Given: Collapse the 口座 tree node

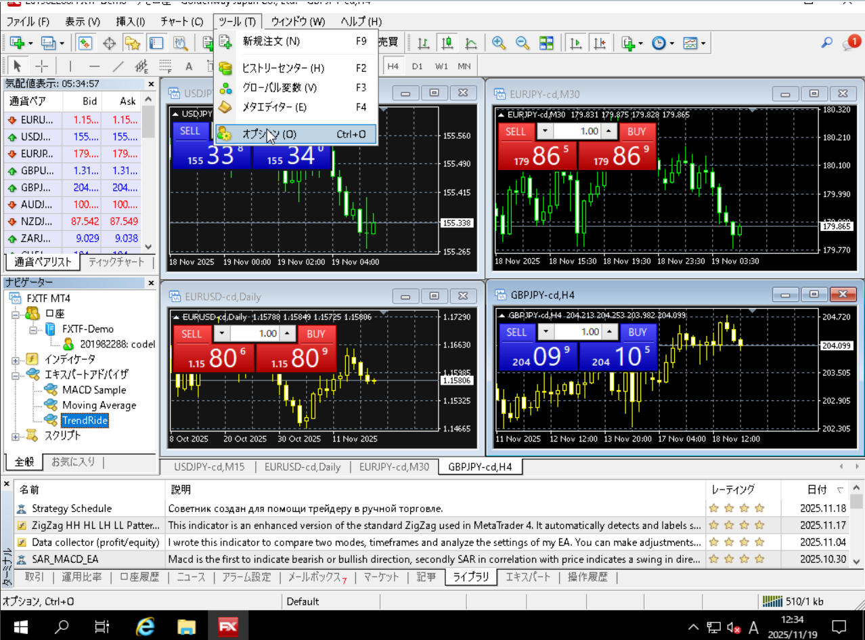Looking at the screenshot, I should click(x=15, y=314).
